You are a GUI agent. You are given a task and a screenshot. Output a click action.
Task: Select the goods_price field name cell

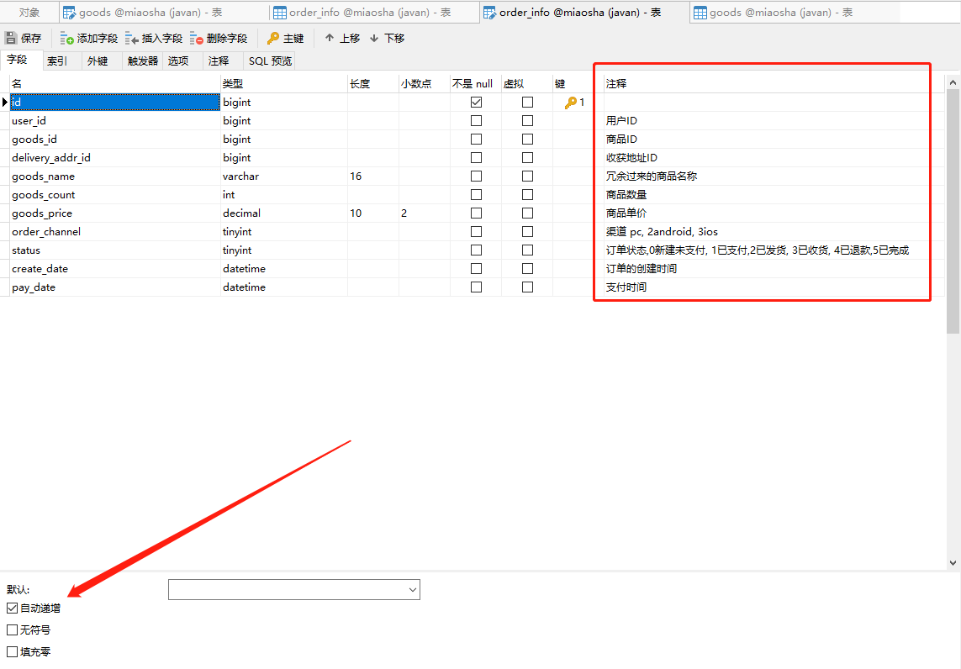coord(114,213)
